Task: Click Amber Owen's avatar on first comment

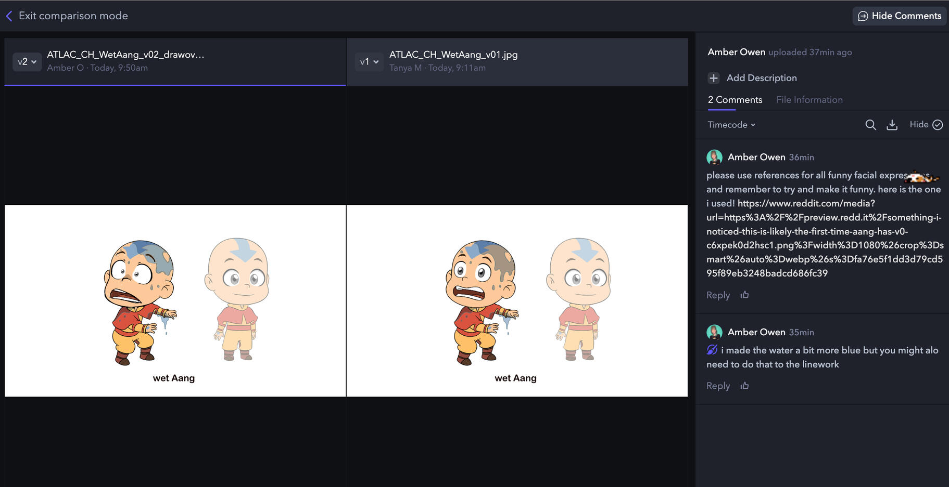Action: tap(714, 157)
